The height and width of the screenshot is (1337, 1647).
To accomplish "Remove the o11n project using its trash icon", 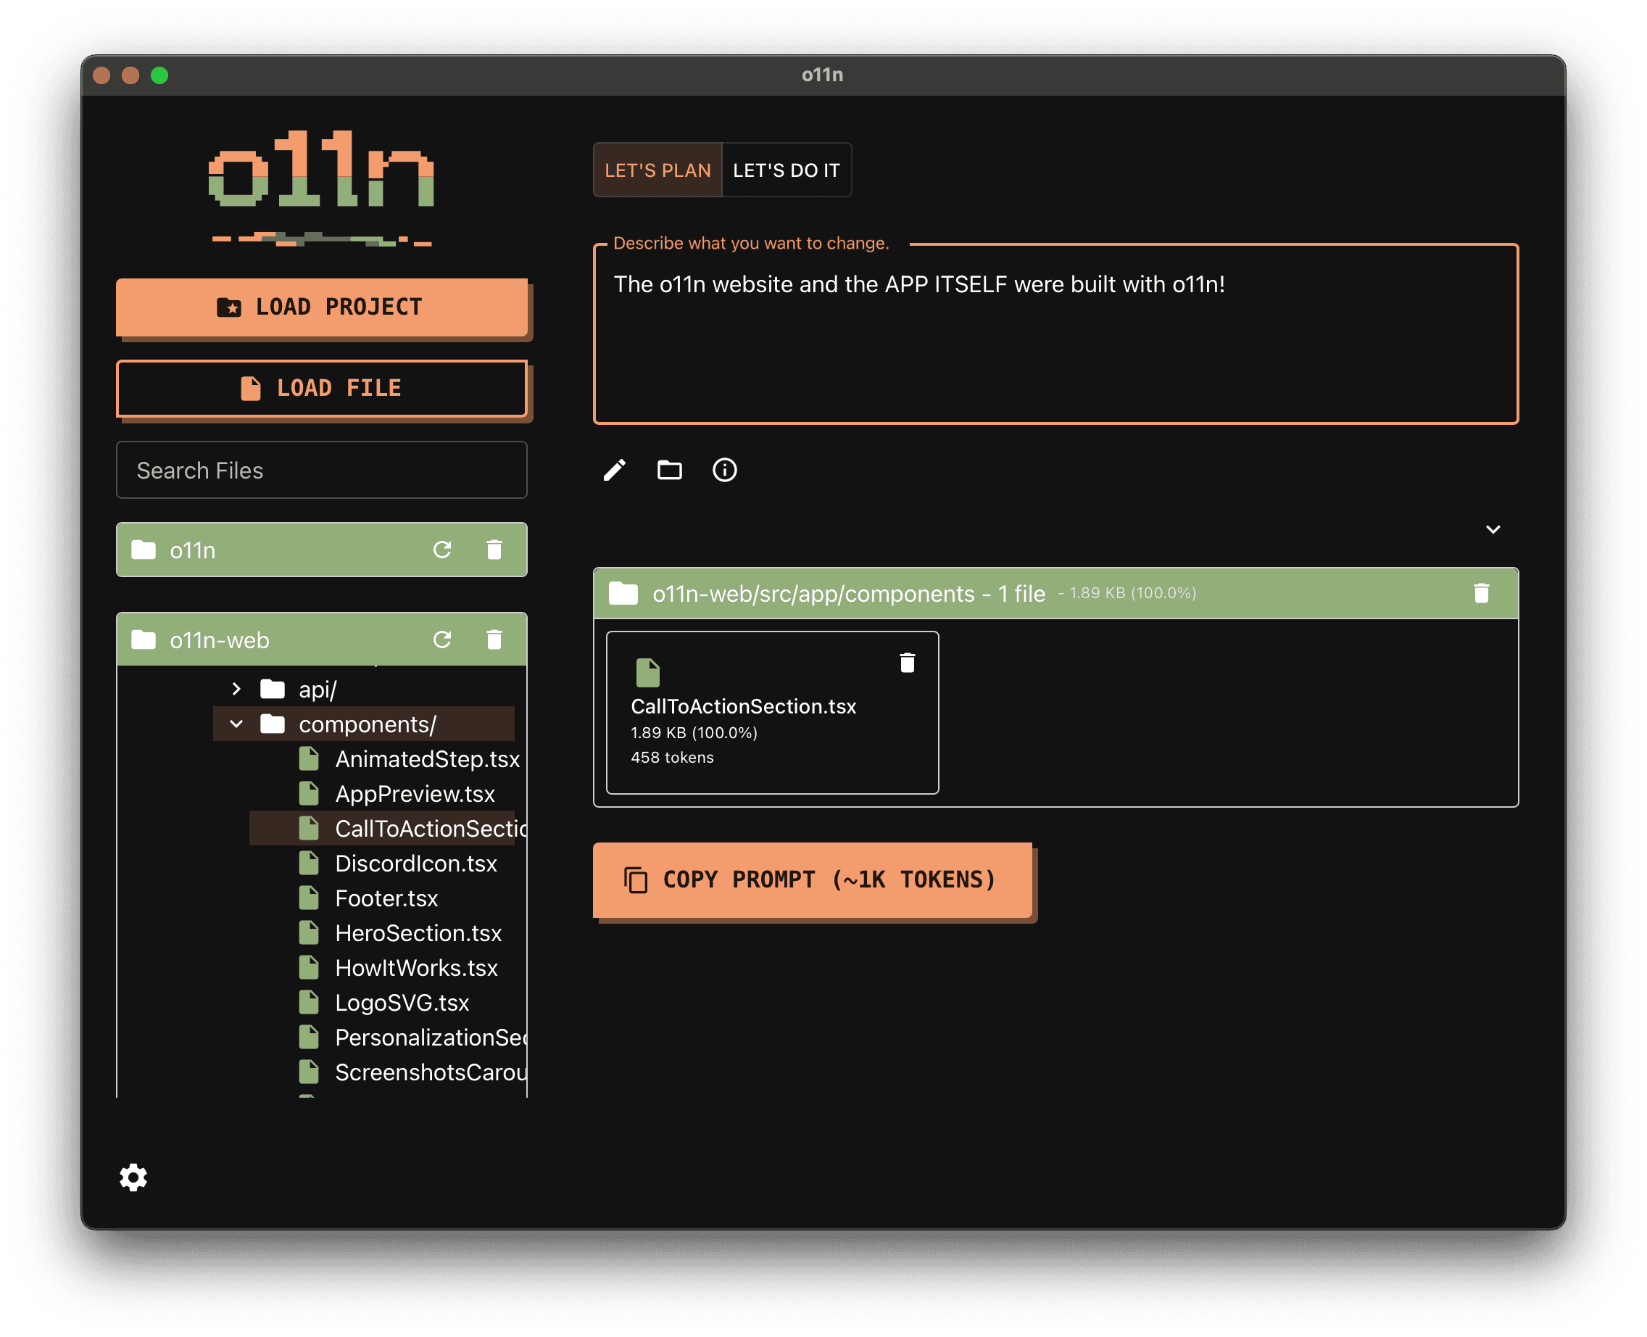I will click(494, 549).
